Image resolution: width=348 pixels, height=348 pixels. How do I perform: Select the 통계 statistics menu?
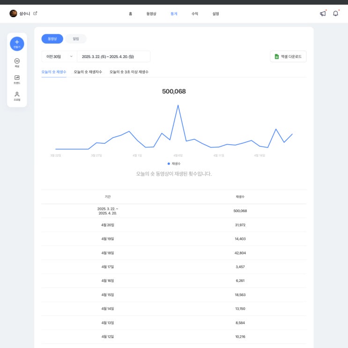[174, 14]
